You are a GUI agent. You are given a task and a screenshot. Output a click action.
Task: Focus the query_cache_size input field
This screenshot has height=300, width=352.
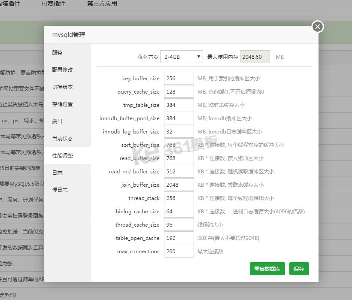[x=179, y=91]
